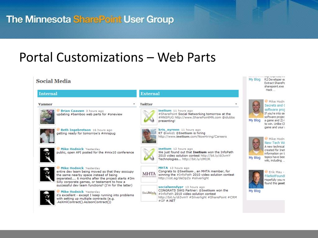Click Mike Hodnick's avatar on the #mix10 post
This screenshot has height=238, width=318.
(47, 155)
